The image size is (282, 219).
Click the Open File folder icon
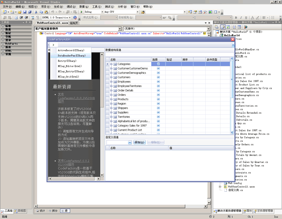point(19,12)
